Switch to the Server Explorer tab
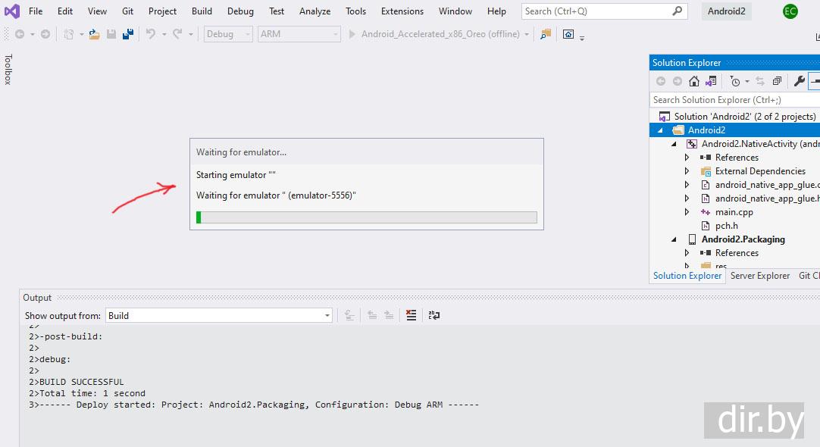This screenshot has width=820, height=447. click(759, 276)
